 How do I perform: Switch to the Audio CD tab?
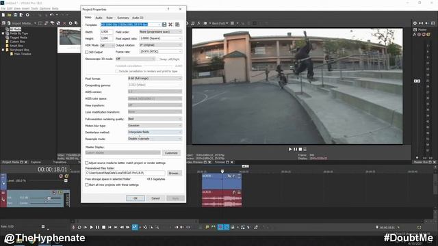138,18
